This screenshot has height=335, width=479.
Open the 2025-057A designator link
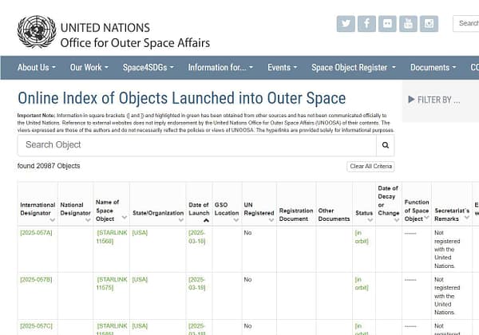pyautogui.click(x=36, y=233)
